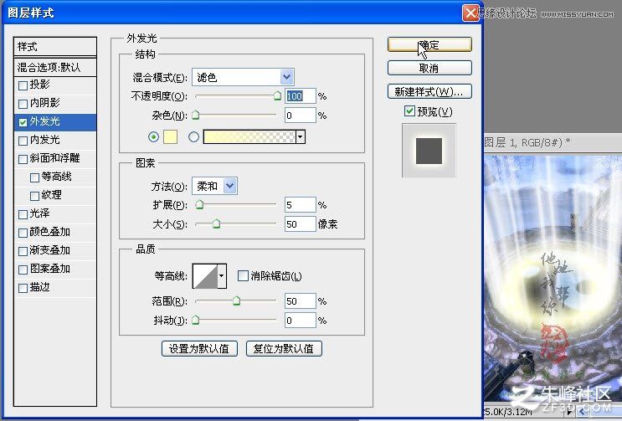Close the 图层样式 dialog
The image size is (622, 421).
[x=470, y=13]
